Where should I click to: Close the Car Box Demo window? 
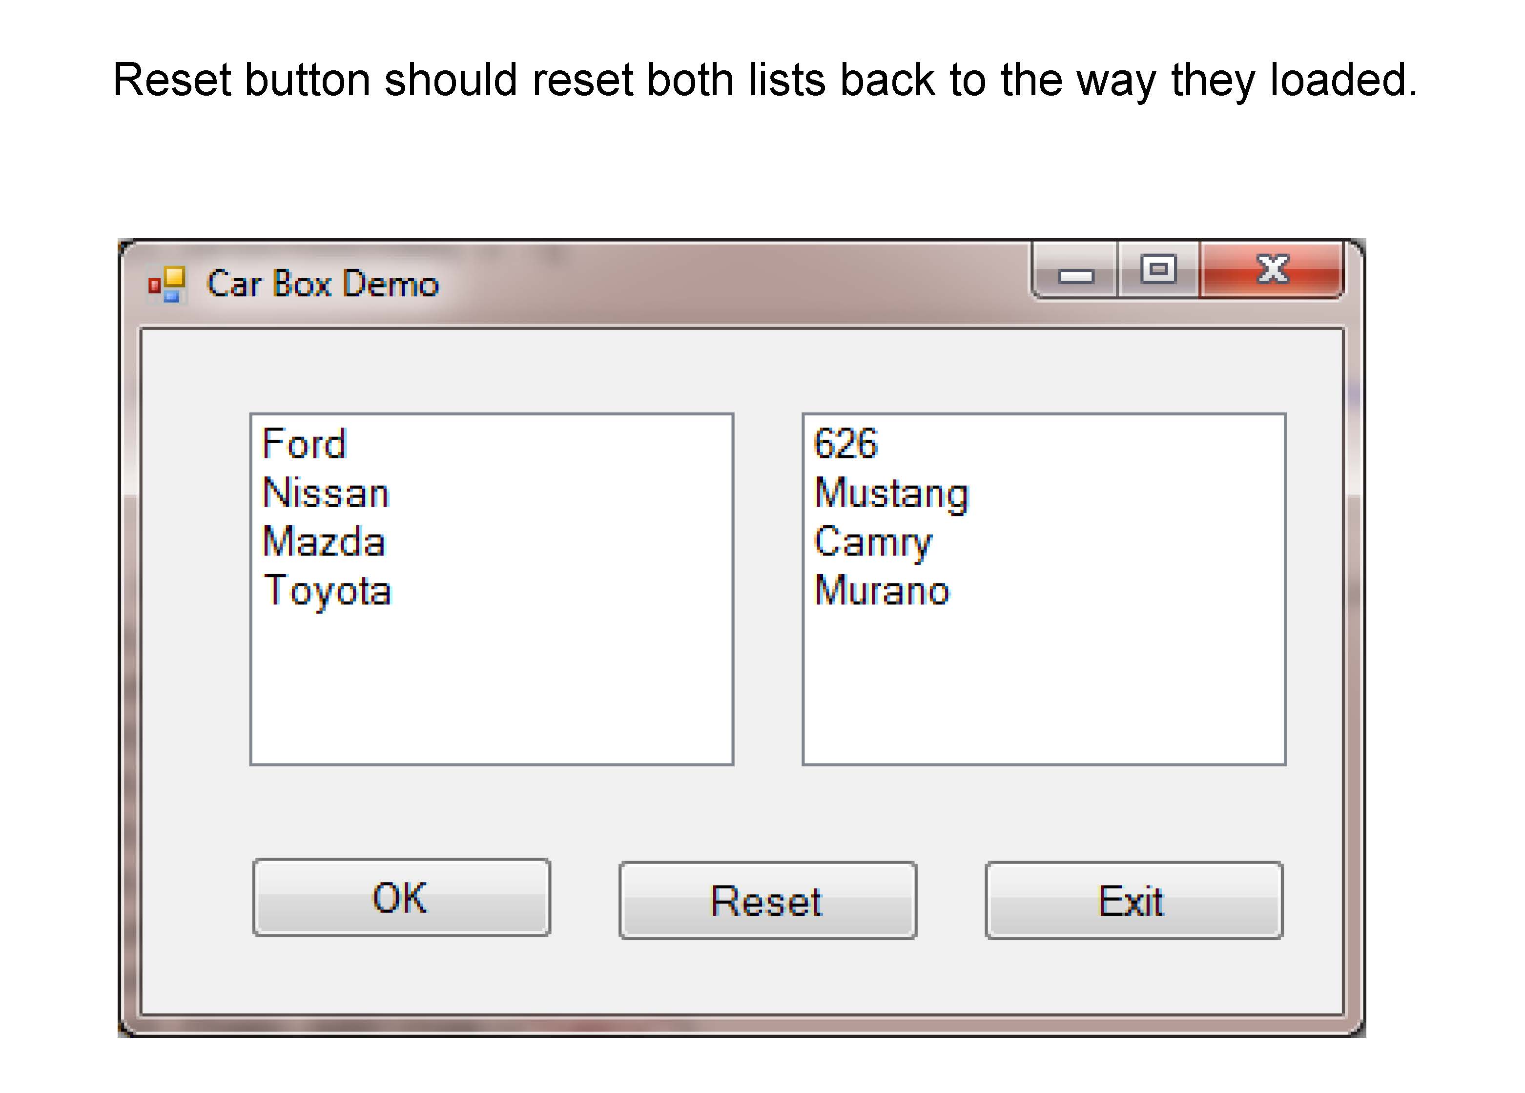(x=1272, y=270)
